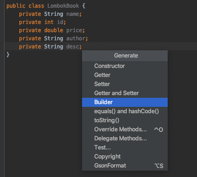Pick the Setter option

125,84
